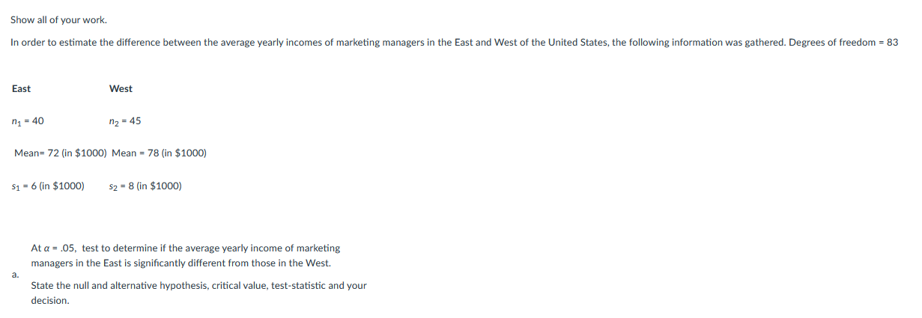Click the "East" column heading
This screenshot has width=922, height=318.
[21, 89]
